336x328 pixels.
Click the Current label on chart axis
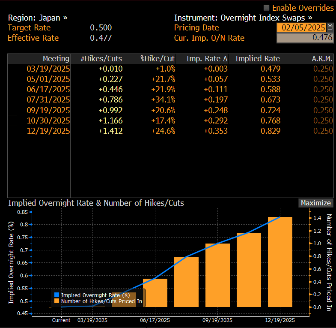pyautogui.click(x=61, y=320)
